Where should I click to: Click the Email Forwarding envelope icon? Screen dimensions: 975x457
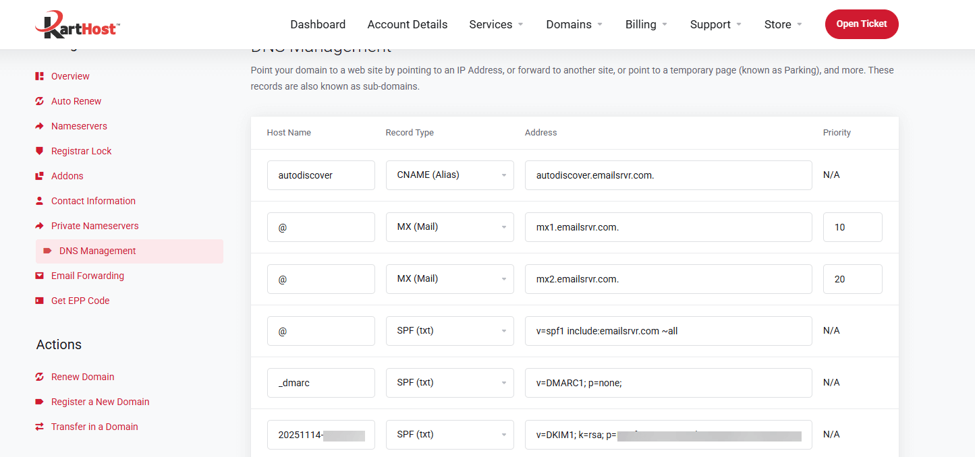[40, 275]
